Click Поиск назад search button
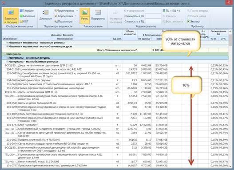This screenshot has height=170, width=234. 196,16
